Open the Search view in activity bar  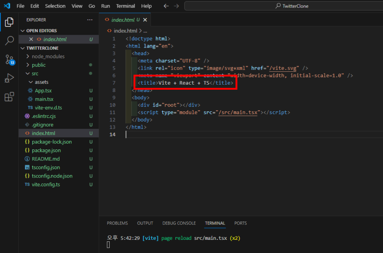click(x=9, y=41)
